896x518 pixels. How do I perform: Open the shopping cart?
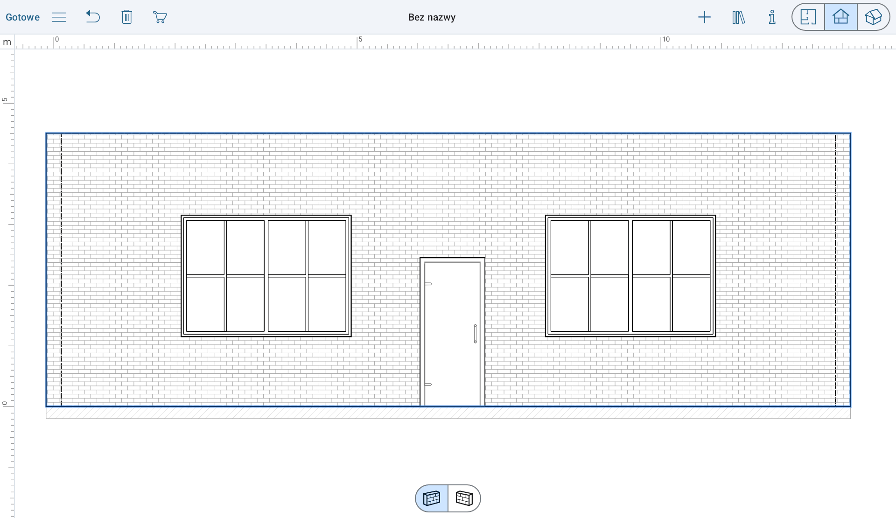pyautogui.click(x=160, y=17)
